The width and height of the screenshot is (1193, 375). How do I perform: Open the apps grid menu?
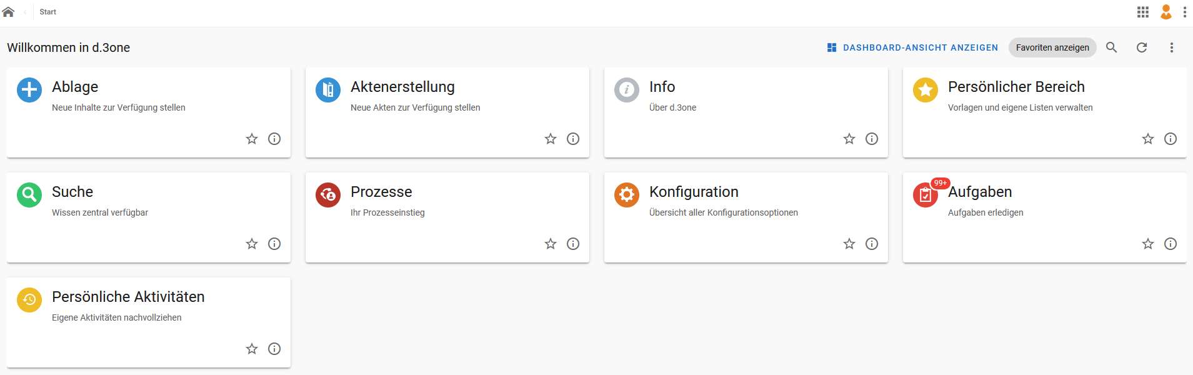pos(1143,12)
